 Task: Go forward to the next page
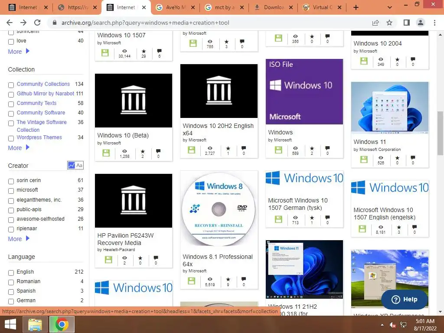coord(23,23)
